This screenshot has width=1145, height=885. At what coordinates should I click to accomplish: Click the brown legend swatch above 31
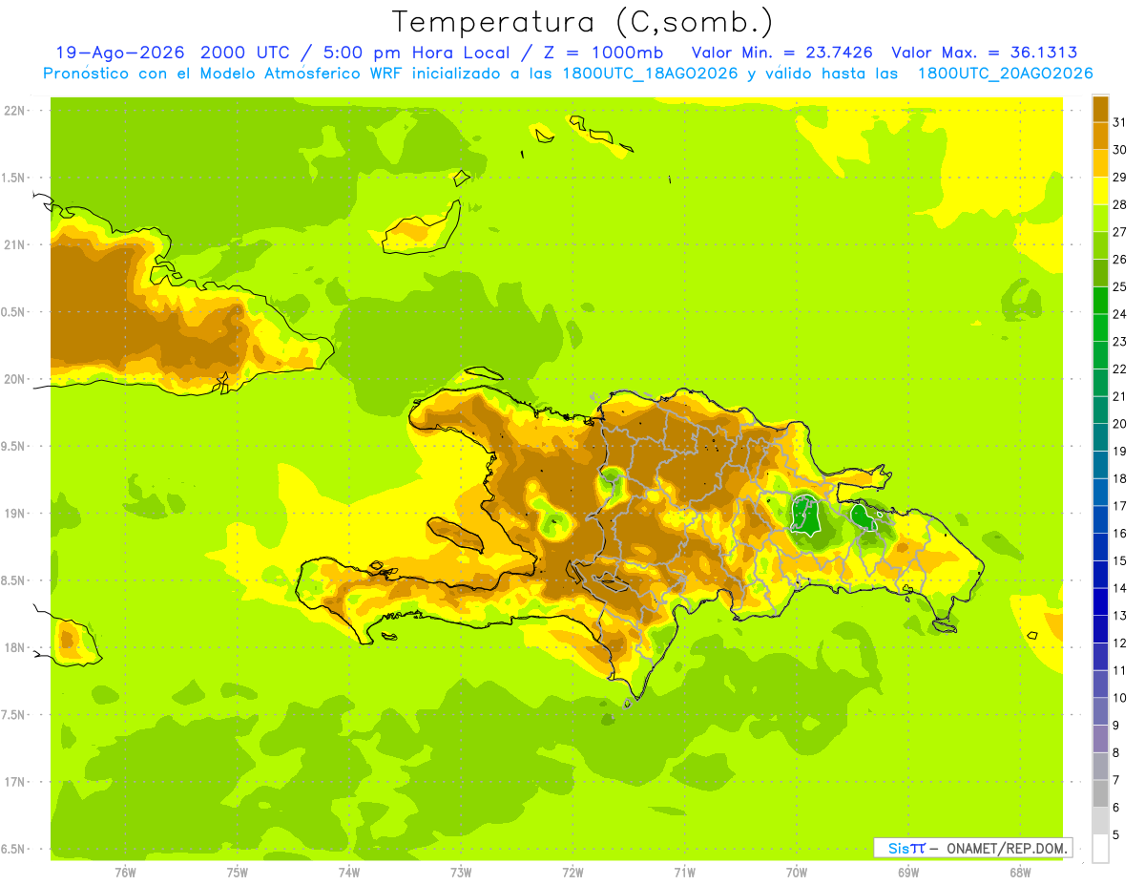pos(1100,109)
